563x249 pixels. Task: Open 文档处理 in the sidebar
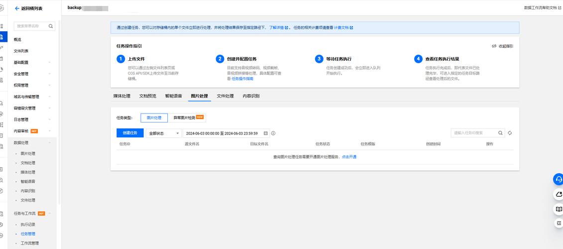coord(28,163)
